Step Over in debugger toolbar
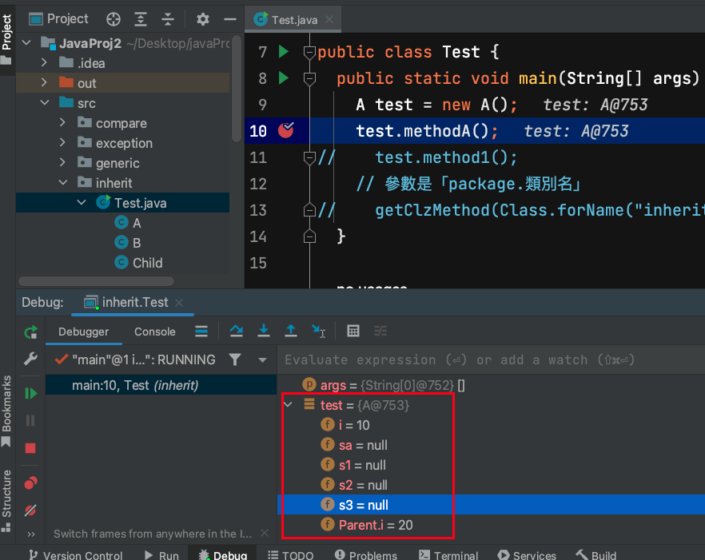The height and width of the screenshot is (560, 705). point(237,332)
